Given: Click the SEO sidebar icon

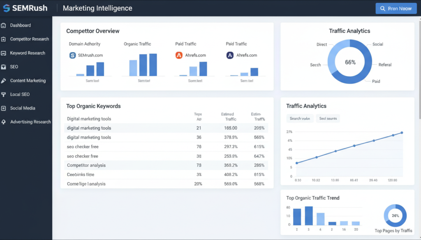Looking at the screenshot, I should [x=5, y=66].
